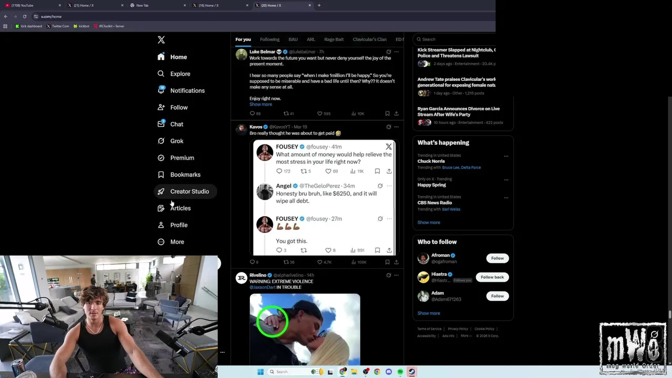672x378 pixels.
Task: Open Grok in the sidebar
Action: click(x=170, y=141)
